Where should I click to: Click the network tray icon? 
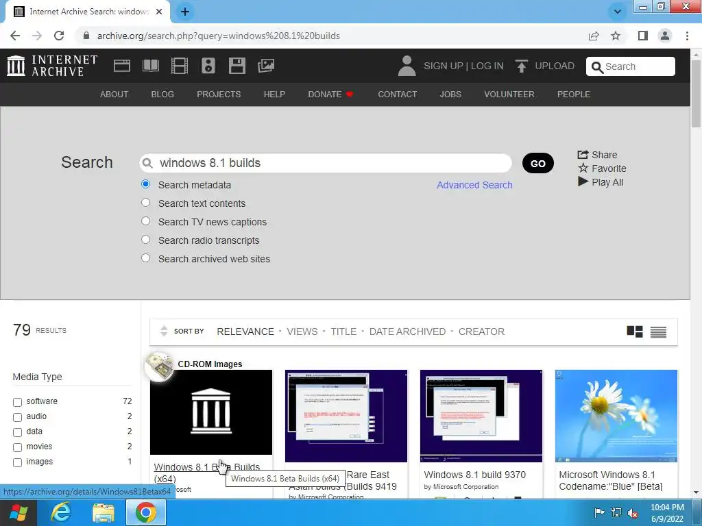pos(616,512)
